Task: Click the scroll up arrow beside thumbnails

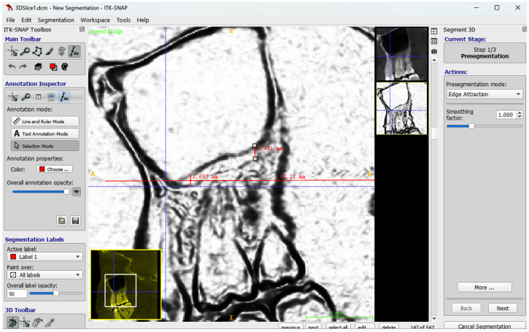Action: pyautogui.click(x=434, y=61)
